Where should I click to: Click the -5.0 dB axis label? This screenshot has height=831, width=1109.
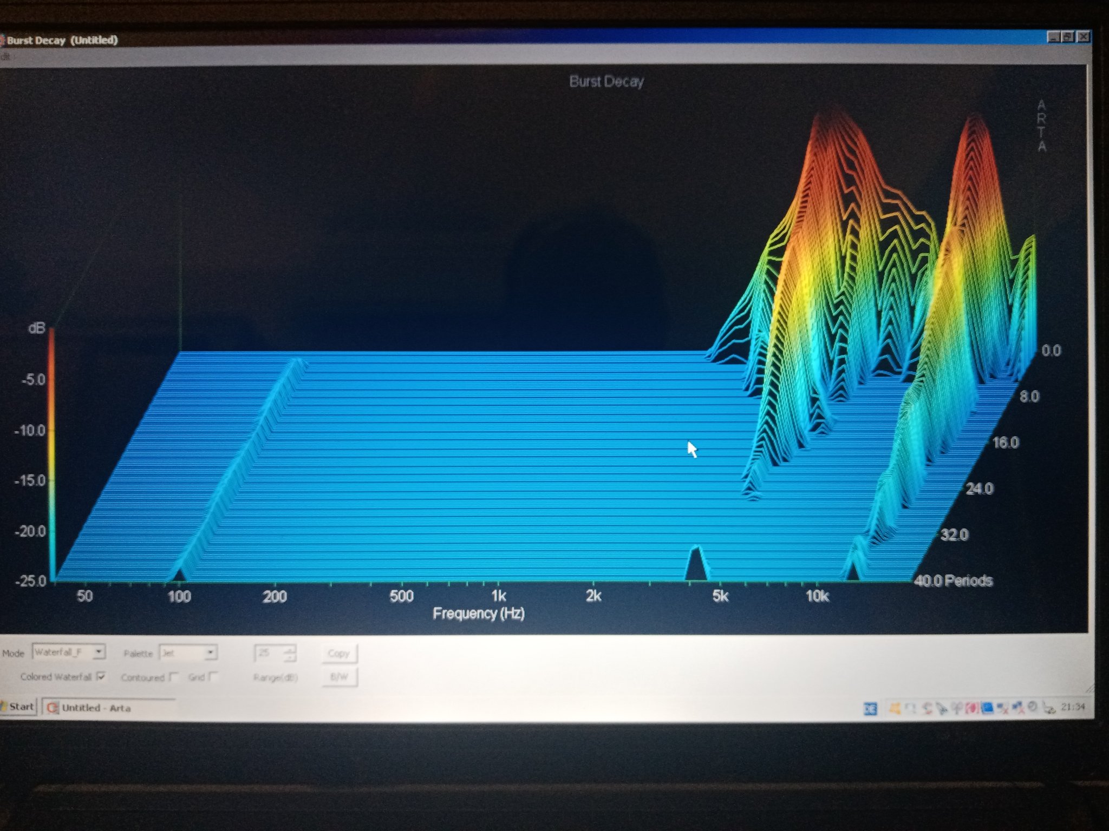click(34, 380)
